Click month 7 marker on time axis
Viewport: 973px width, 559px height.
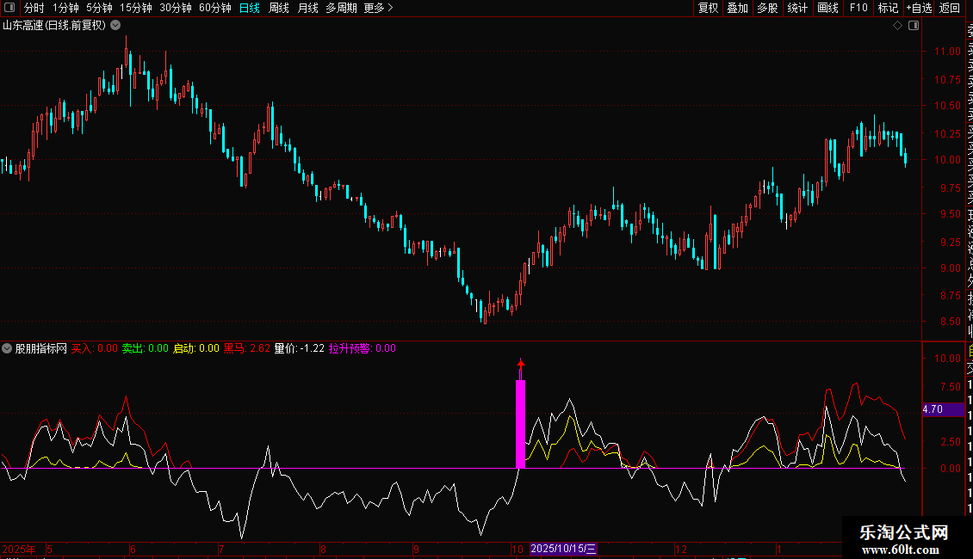click(x=221, y=549)
